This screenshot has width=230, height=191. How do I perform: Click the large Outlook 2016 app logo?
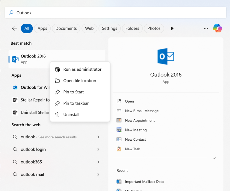coord(166,56)
